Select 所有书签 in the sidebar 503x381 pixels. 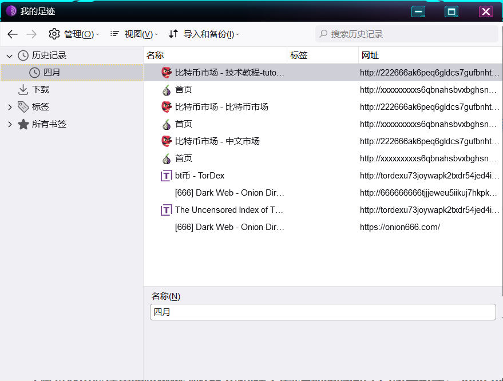point(49,124)
